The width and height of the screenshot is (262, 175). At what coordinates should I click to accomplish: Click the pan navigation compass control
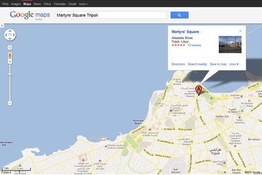10,35
